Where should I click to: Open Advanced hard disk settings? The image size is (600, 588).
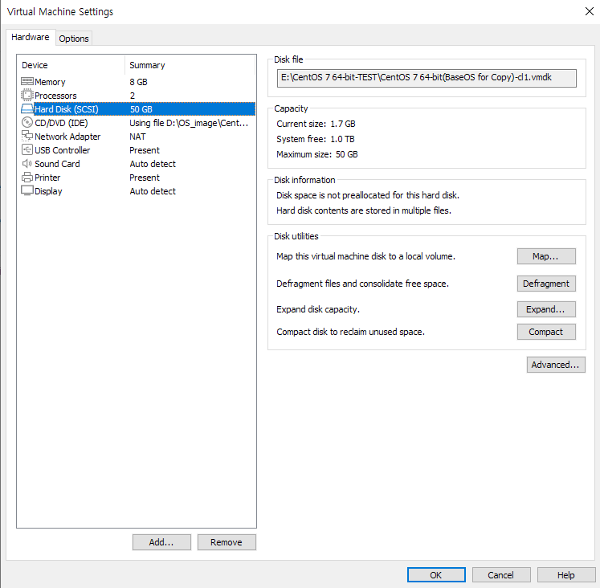556,365
